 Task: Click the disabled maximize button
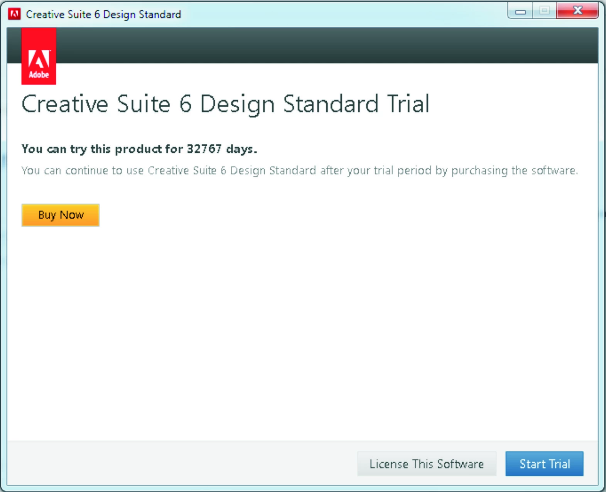coord(545,11)
